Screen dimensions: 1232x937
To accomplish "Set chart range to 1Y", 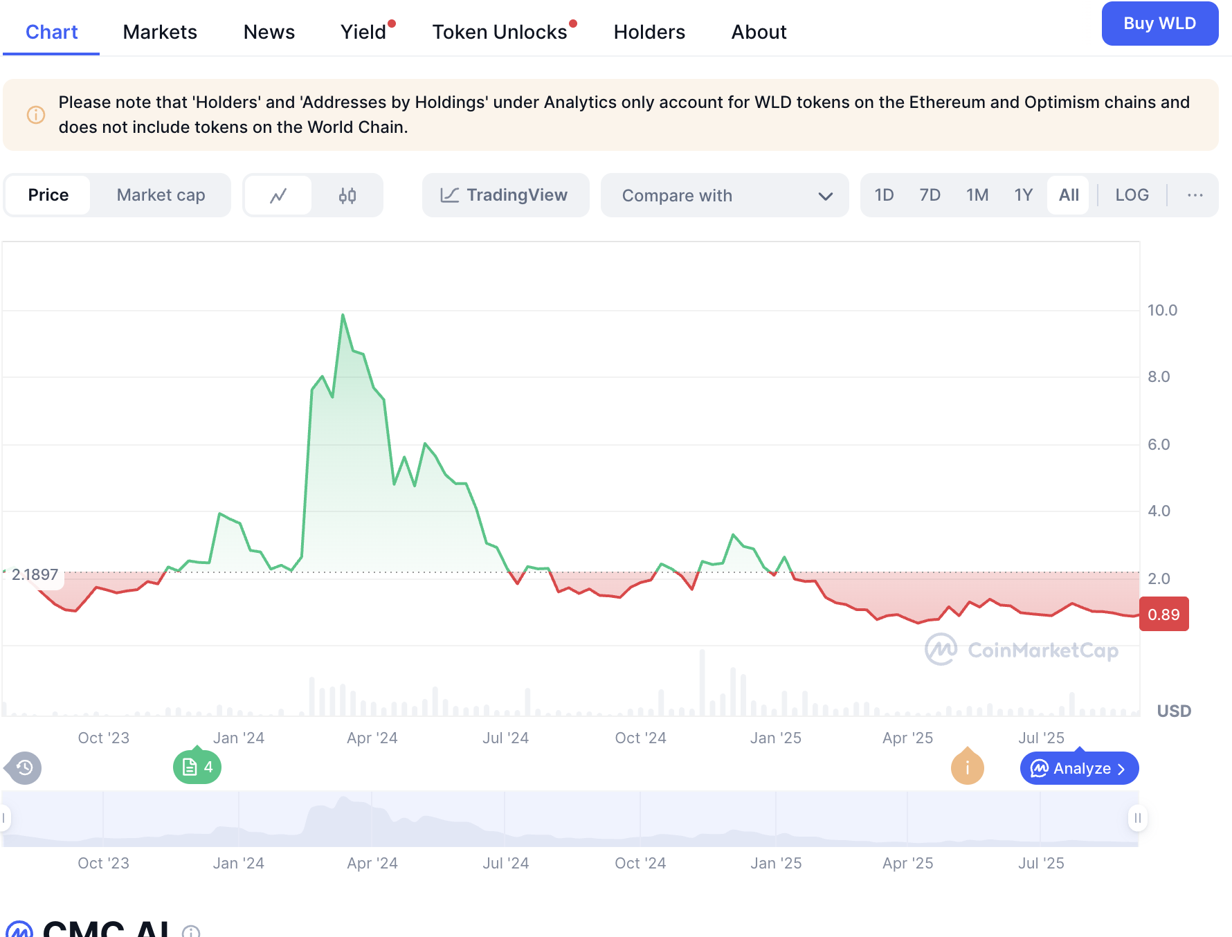I will point(1023,195).
